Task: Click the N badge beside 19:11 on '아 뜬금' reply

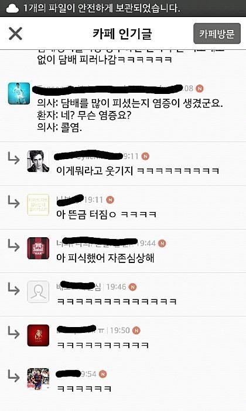Action: (110, 200)
